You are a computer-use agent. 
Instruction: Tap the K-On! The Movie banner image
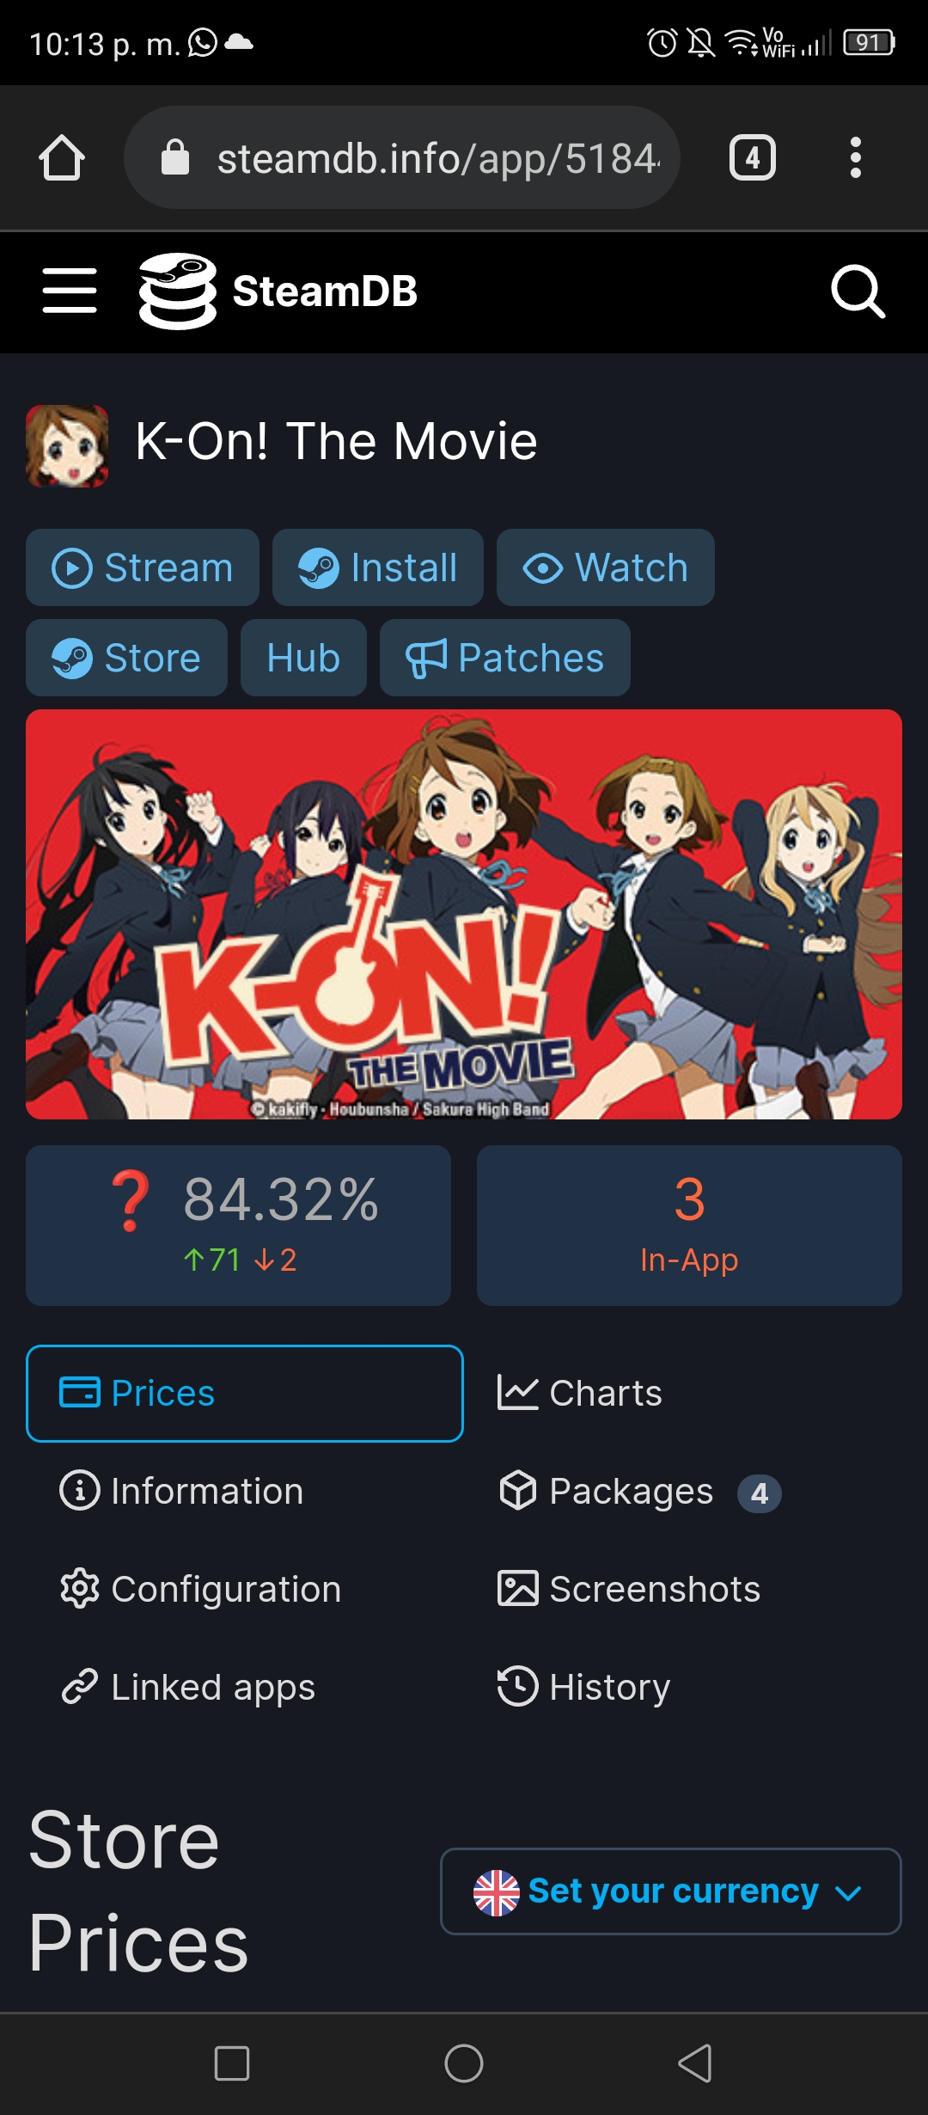[464, 914]
